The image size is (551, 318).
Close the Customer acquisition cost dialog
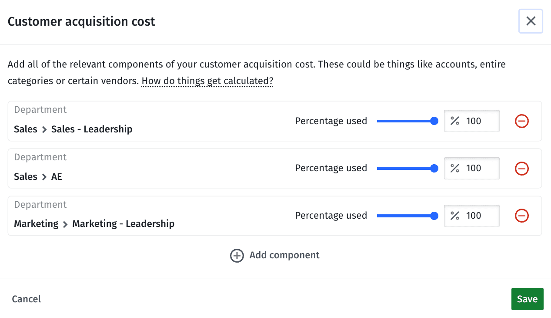[531, 21]
